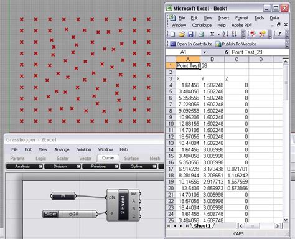Screen dimensions: 295x239
Task: Select cell containing 1.657559
Action: [x=236, y=182]
